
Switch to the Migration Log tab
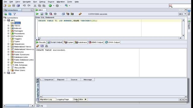click(x=46, y=99)
